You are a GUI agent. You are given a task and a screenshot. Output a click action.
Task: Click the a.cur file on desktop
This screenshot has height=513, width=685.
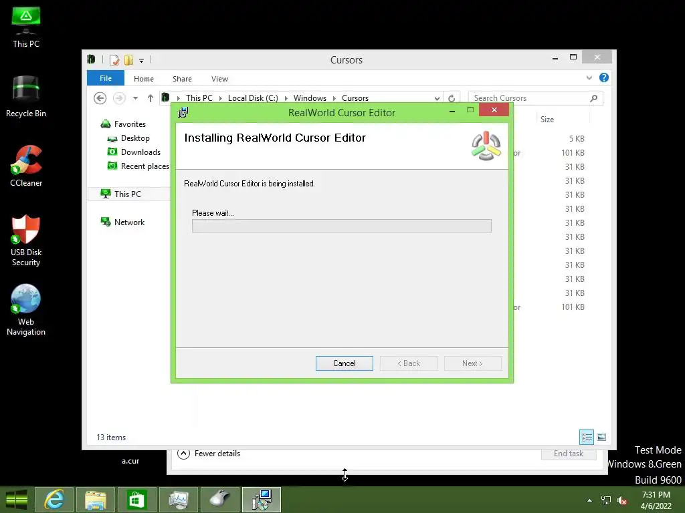[x=130, y=461]
